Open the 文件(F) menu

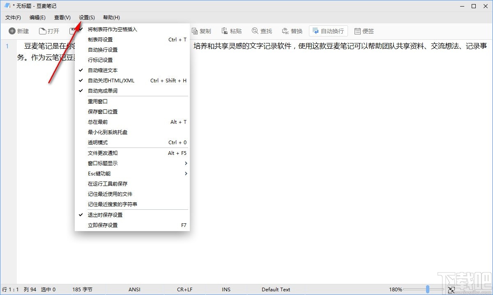[x=13, y=17]
